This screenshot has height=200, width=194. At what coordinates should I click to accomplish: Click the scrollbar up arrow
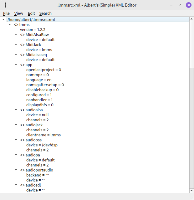coord(191,19)
